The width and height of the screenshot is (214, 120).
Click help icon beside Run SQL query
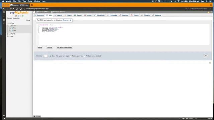[x=71, y=20]
